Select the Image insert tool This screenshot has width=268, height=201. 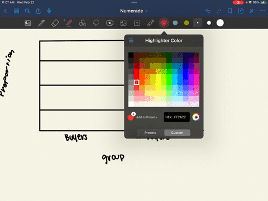[x=123, y=23]
